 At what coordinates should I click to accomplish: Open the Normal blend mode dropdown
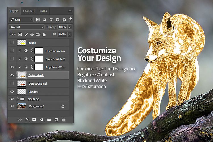[x=27, y=27]
